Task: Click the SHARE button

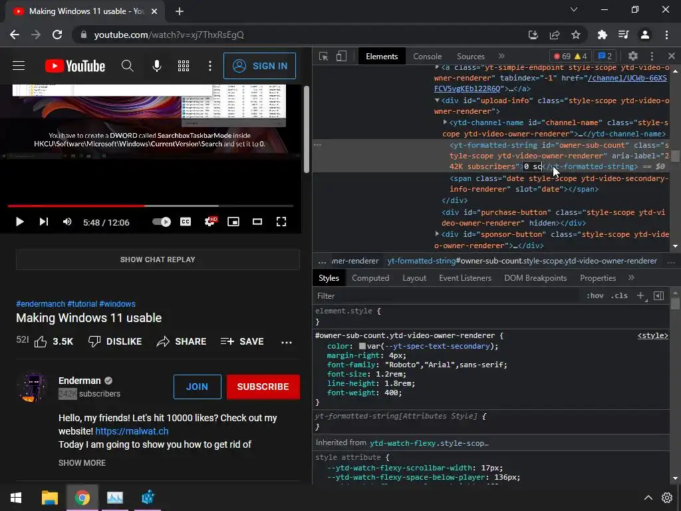Action: point(181,341)
